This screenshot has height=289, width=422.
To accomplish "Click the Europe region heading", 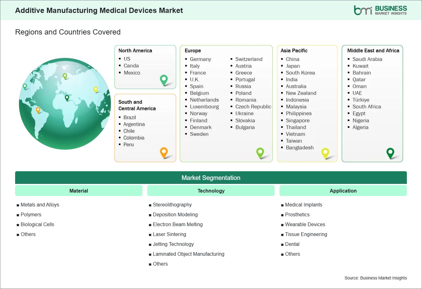I will 193,51.
